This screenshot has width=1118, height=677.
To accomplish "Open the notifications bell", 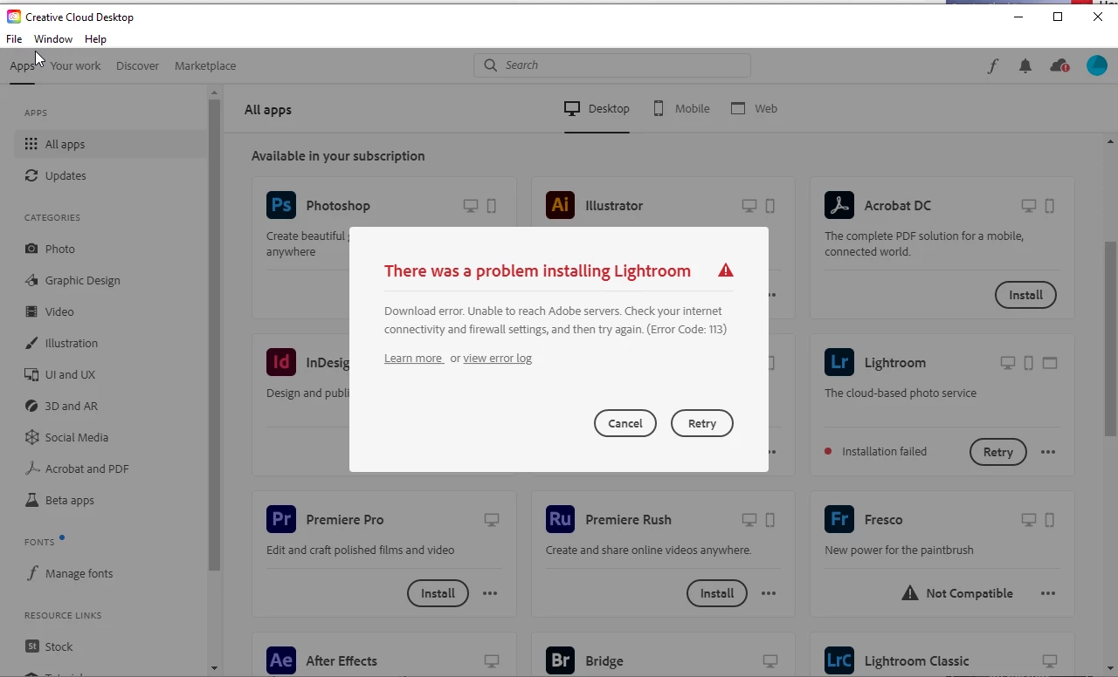I will [1025, 65].
